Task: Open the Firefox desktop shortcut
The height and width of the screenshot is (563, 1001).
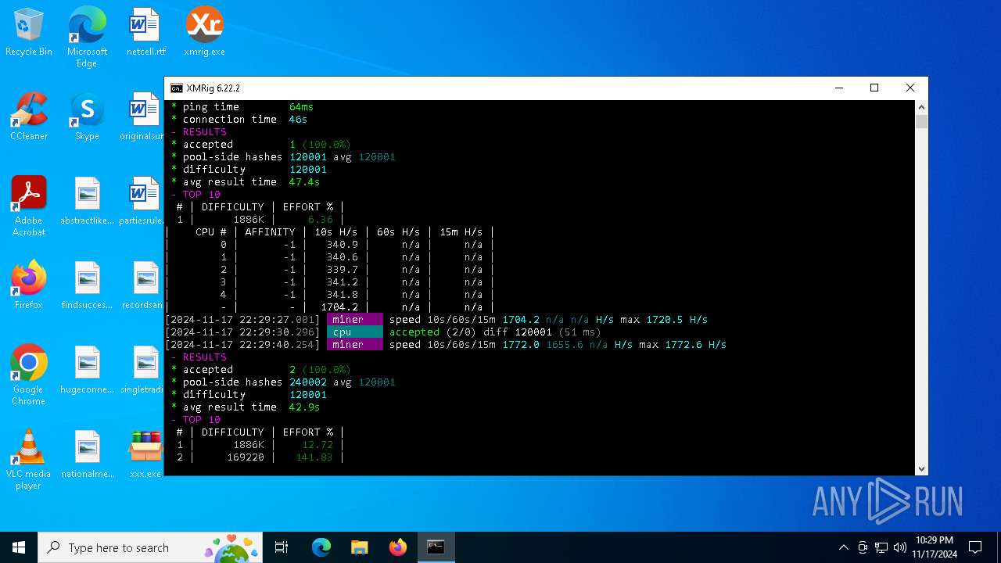Action: point(29,286)
